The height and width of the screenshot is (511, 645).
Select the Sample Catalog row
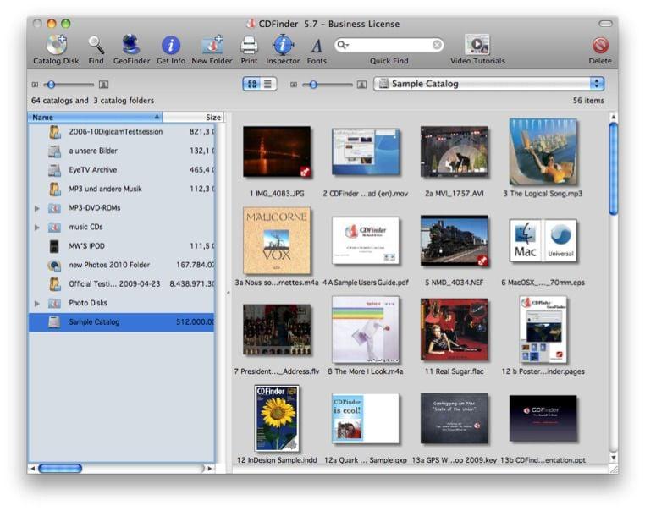click(x=122, y=321)
